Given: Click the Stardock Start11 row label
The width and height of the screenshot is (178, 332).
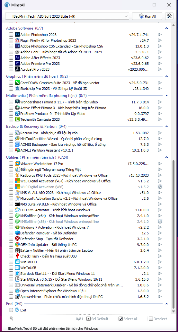Looking at the screenshot, I should 58,274.
